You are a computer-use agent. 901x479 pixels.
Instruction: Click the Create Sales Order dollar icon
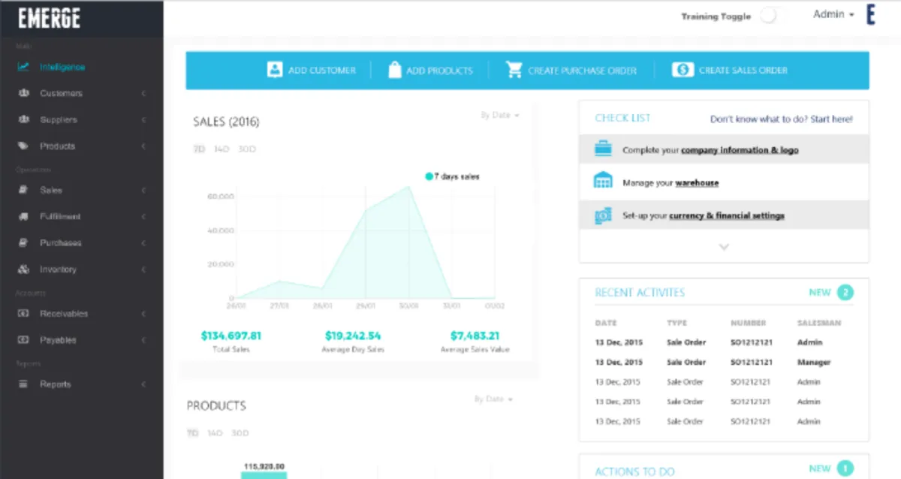pyautogui.click(x=683, y=70)
